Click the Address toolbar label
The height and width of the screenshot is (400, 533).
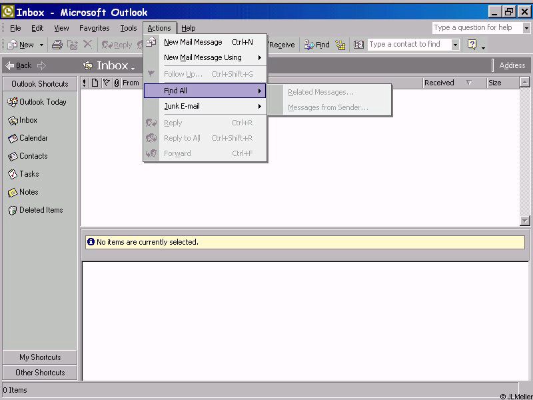pos(512,65)
